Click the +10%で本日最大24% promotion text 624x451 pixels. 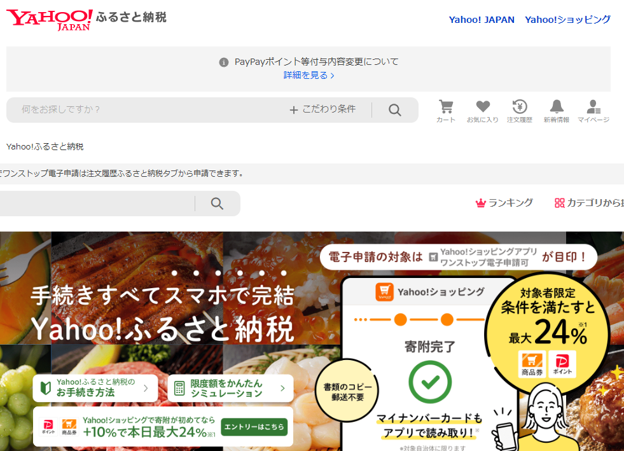[149, 433]
